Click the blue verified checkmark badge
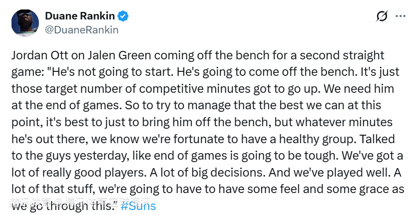This screenshot has height=215, width=415. coord(124,16)
